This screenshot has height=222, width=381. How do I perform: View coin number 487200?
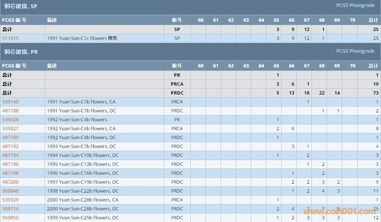coord(10,182)
